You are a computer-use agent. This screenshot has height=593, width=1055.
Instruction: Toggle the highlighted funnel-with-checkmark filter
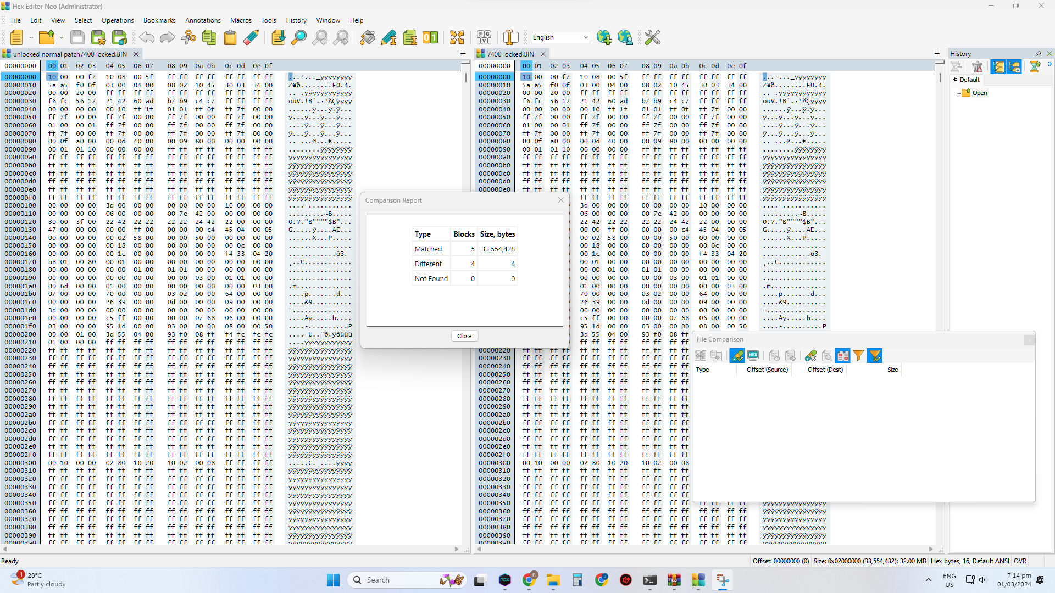pyautogui.click(x=874, y=356)
